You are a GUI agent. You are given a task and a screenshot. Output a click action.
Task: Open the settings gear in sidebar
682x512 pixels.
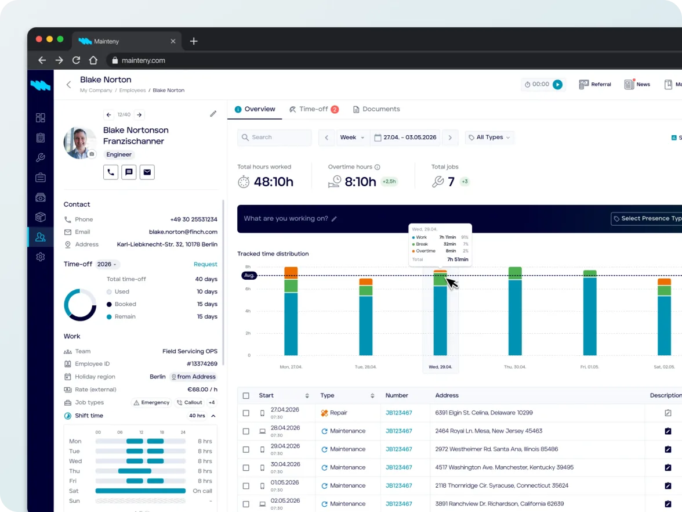41,257
